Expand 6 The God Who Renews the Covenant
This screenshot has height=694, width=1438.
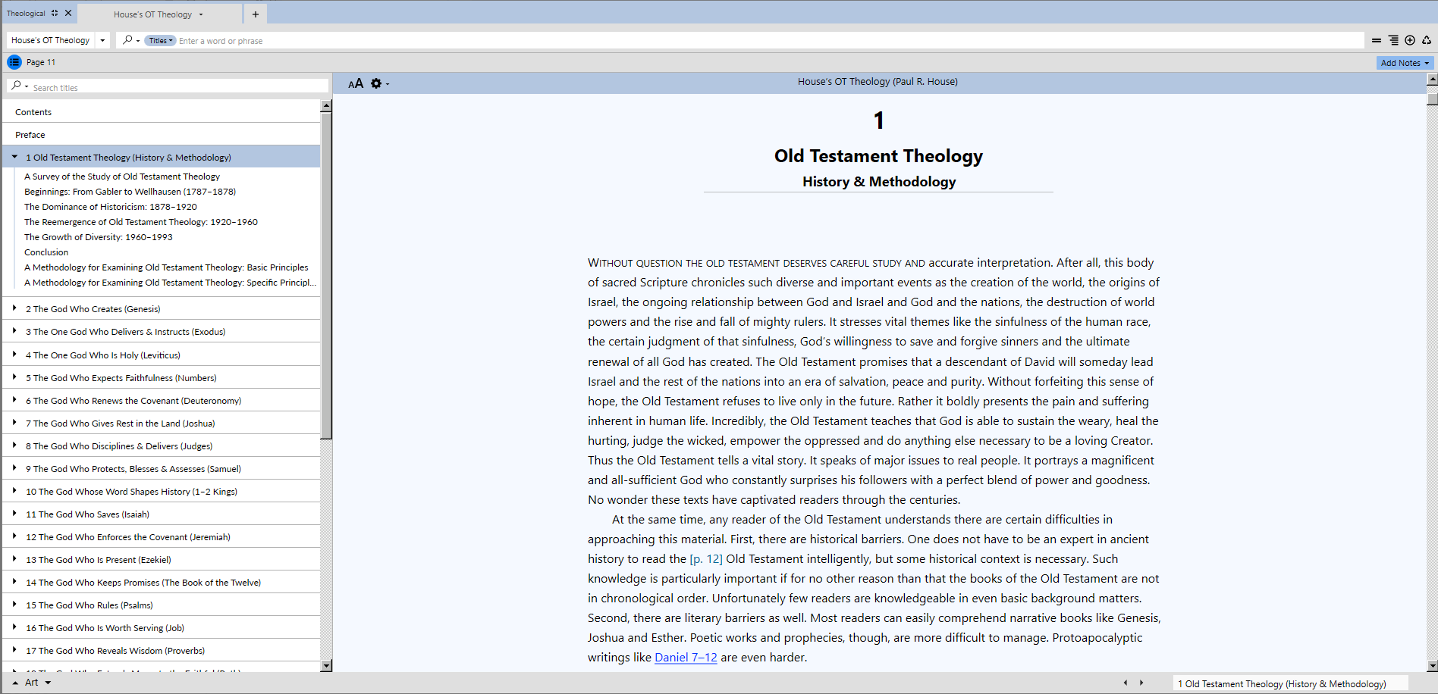pyautogui.click(x=14, y=399)
